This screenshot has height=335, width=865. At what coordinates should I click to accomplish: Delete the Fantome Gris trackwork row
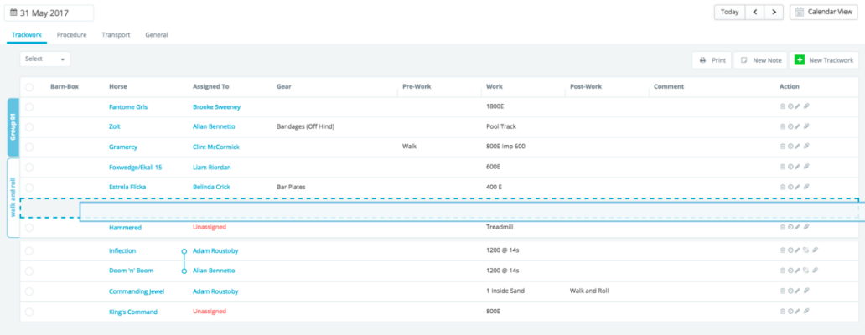pyautogui.click(x=782, y=107)
